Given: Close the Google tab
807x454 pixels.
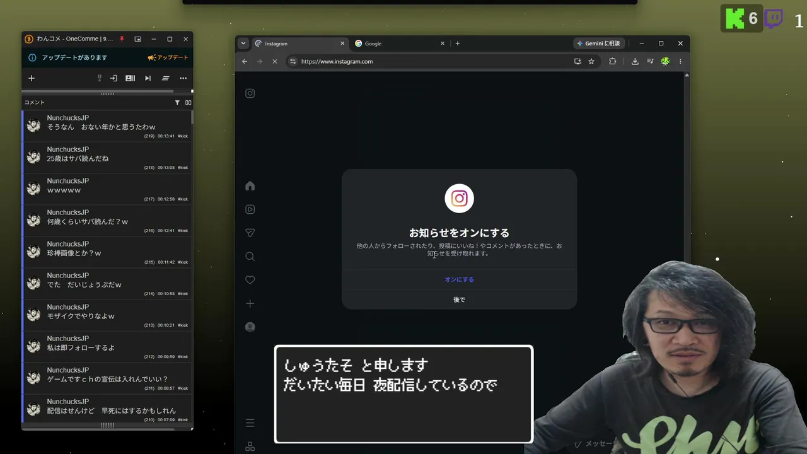Looking at the screenshot, I should pos(442,44).
